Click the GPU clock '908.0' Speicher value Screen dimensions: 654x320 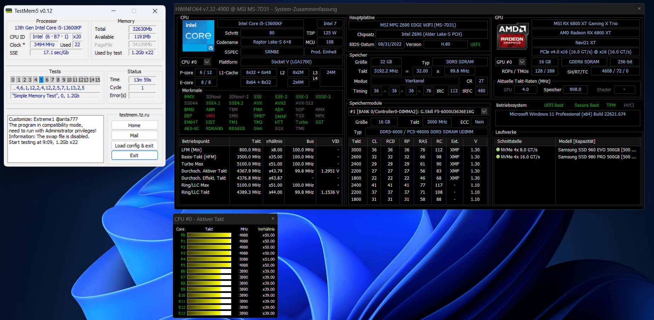(575, 89)
